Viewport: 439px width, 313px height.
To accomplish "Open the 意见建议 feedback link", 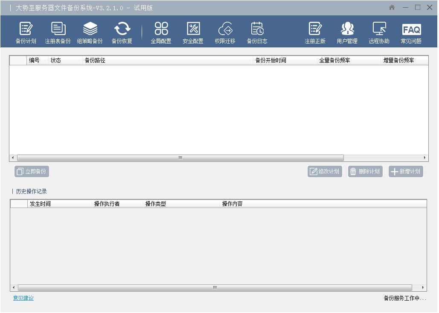I will (23, 298).
